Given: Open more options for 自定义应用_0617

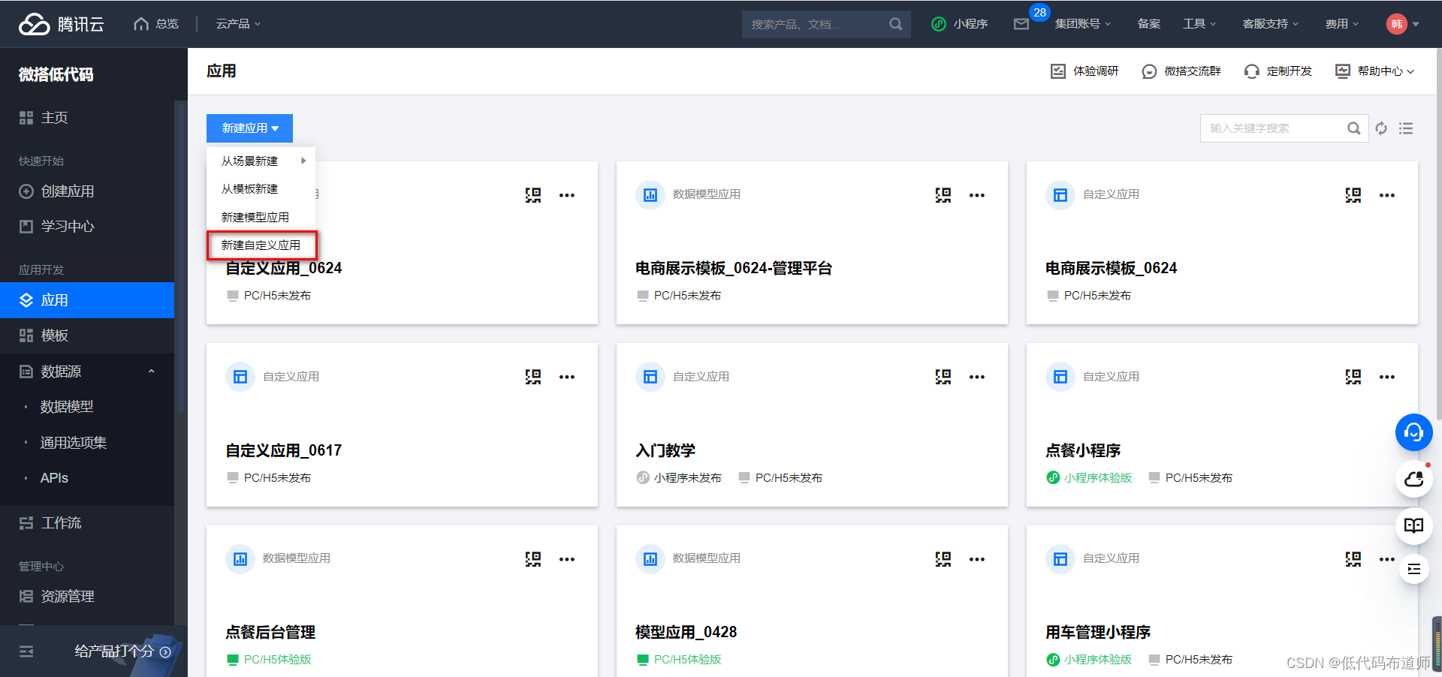Looking at the screenshot, I should (x=567, y=377).
